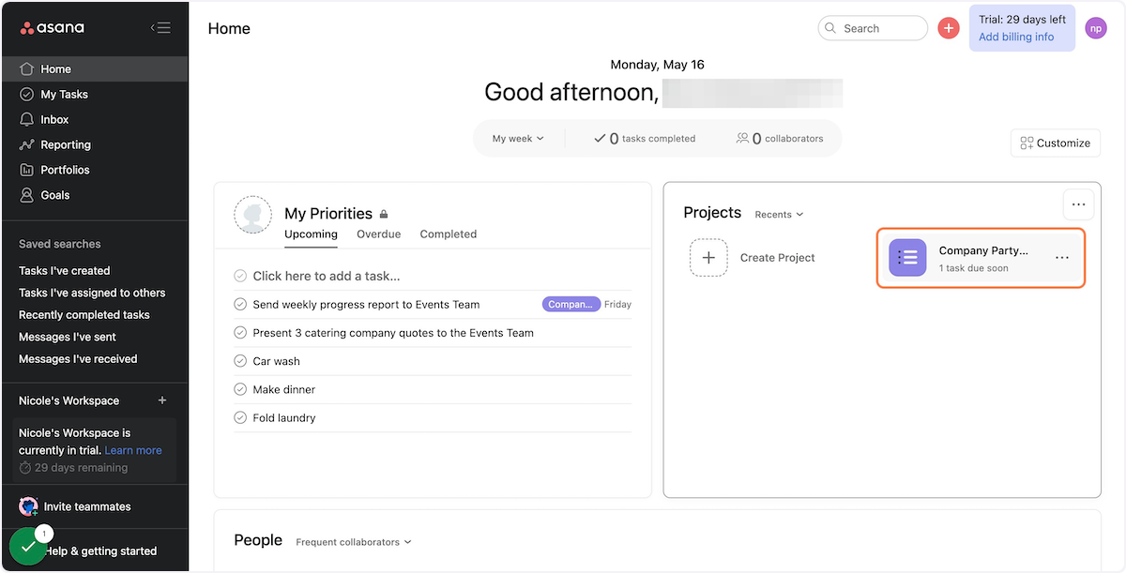Switch to the Overdue tab

[378, 234]
